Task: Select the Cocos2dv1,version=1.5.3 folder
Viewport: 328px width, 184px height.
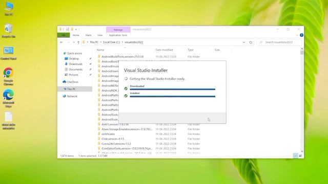Action: coord(116,144)
